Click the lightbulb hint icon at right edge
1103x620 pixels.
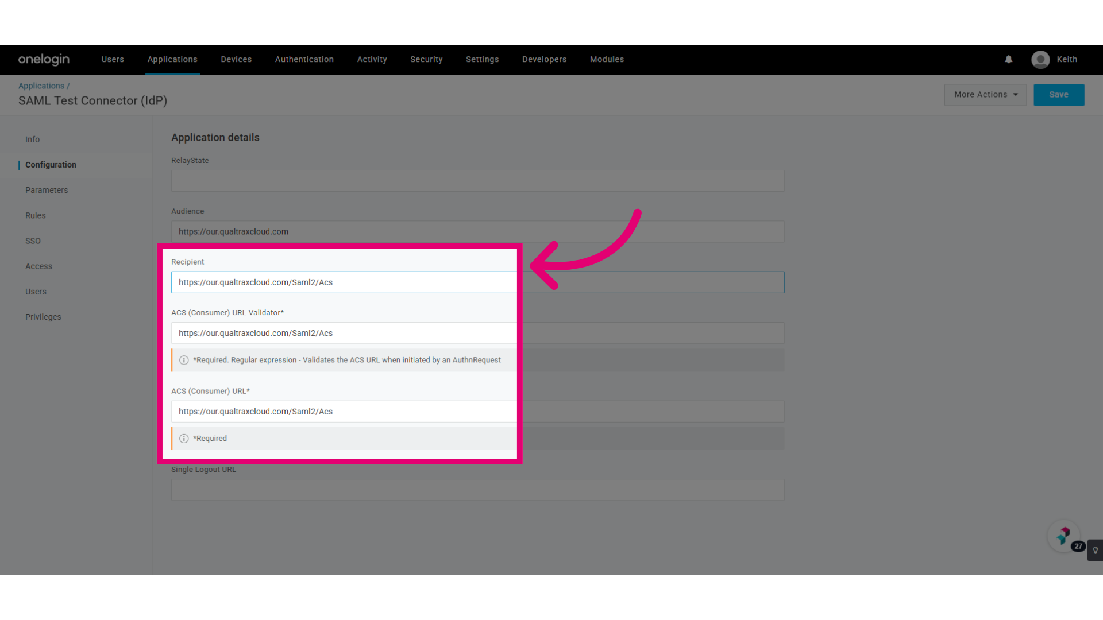click(x=1095, y=550)
